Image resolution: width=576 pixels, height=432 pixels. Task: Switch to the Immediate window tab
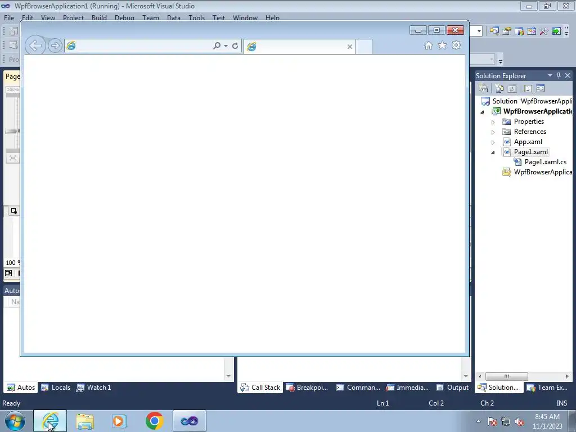pyautogui.click(x=407, y=388)
